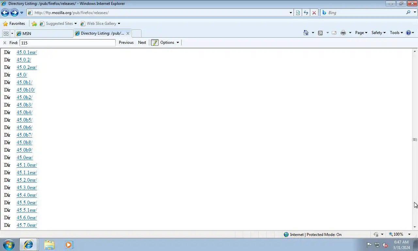Switch to the MSN tab

point(44,33)
